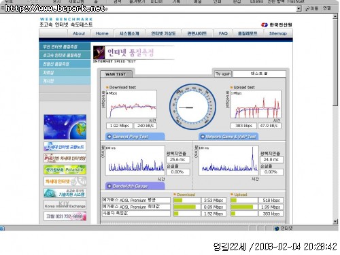The height and width of the screenshot is (255, 340).
Task: Select the WAN TEST tab
Action: click(x=116, y=74)
